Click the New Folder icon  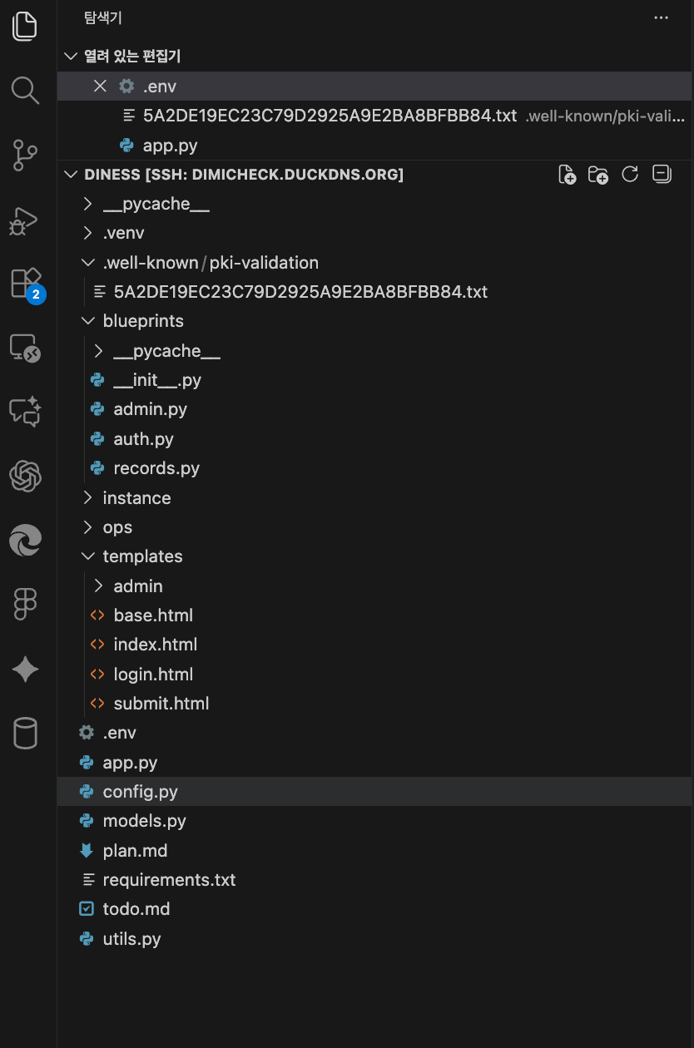(597, 175)
